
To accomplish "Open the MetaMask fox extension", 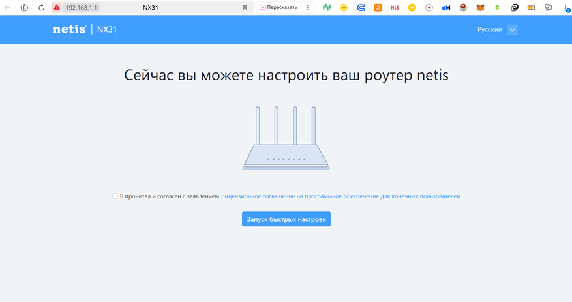I will pyautogui.click(x=480, y=7).
